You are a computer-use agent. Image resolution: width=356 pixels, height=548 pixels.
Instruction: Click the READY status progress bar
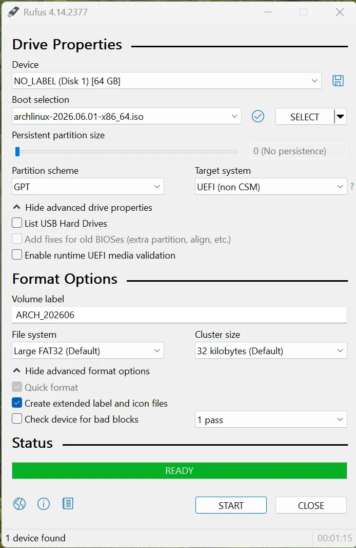pyautogui.click(x=179, y=470)
